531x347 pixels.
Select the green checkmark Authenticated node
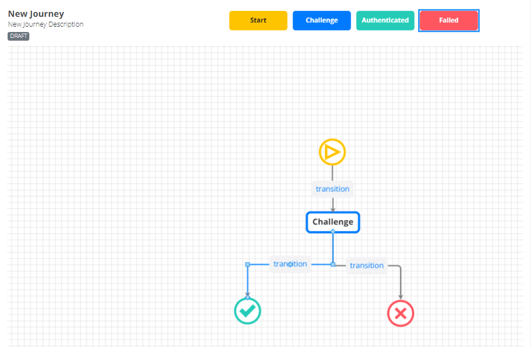point(248,311)
